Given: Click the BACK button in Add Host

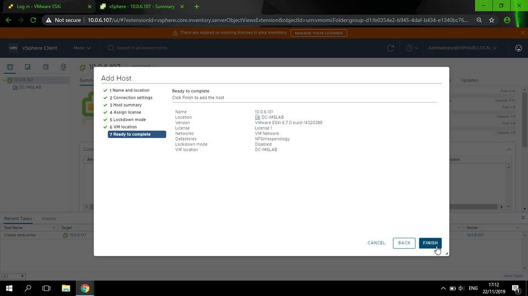Looking at the screenshot, I should click(404, 243).
